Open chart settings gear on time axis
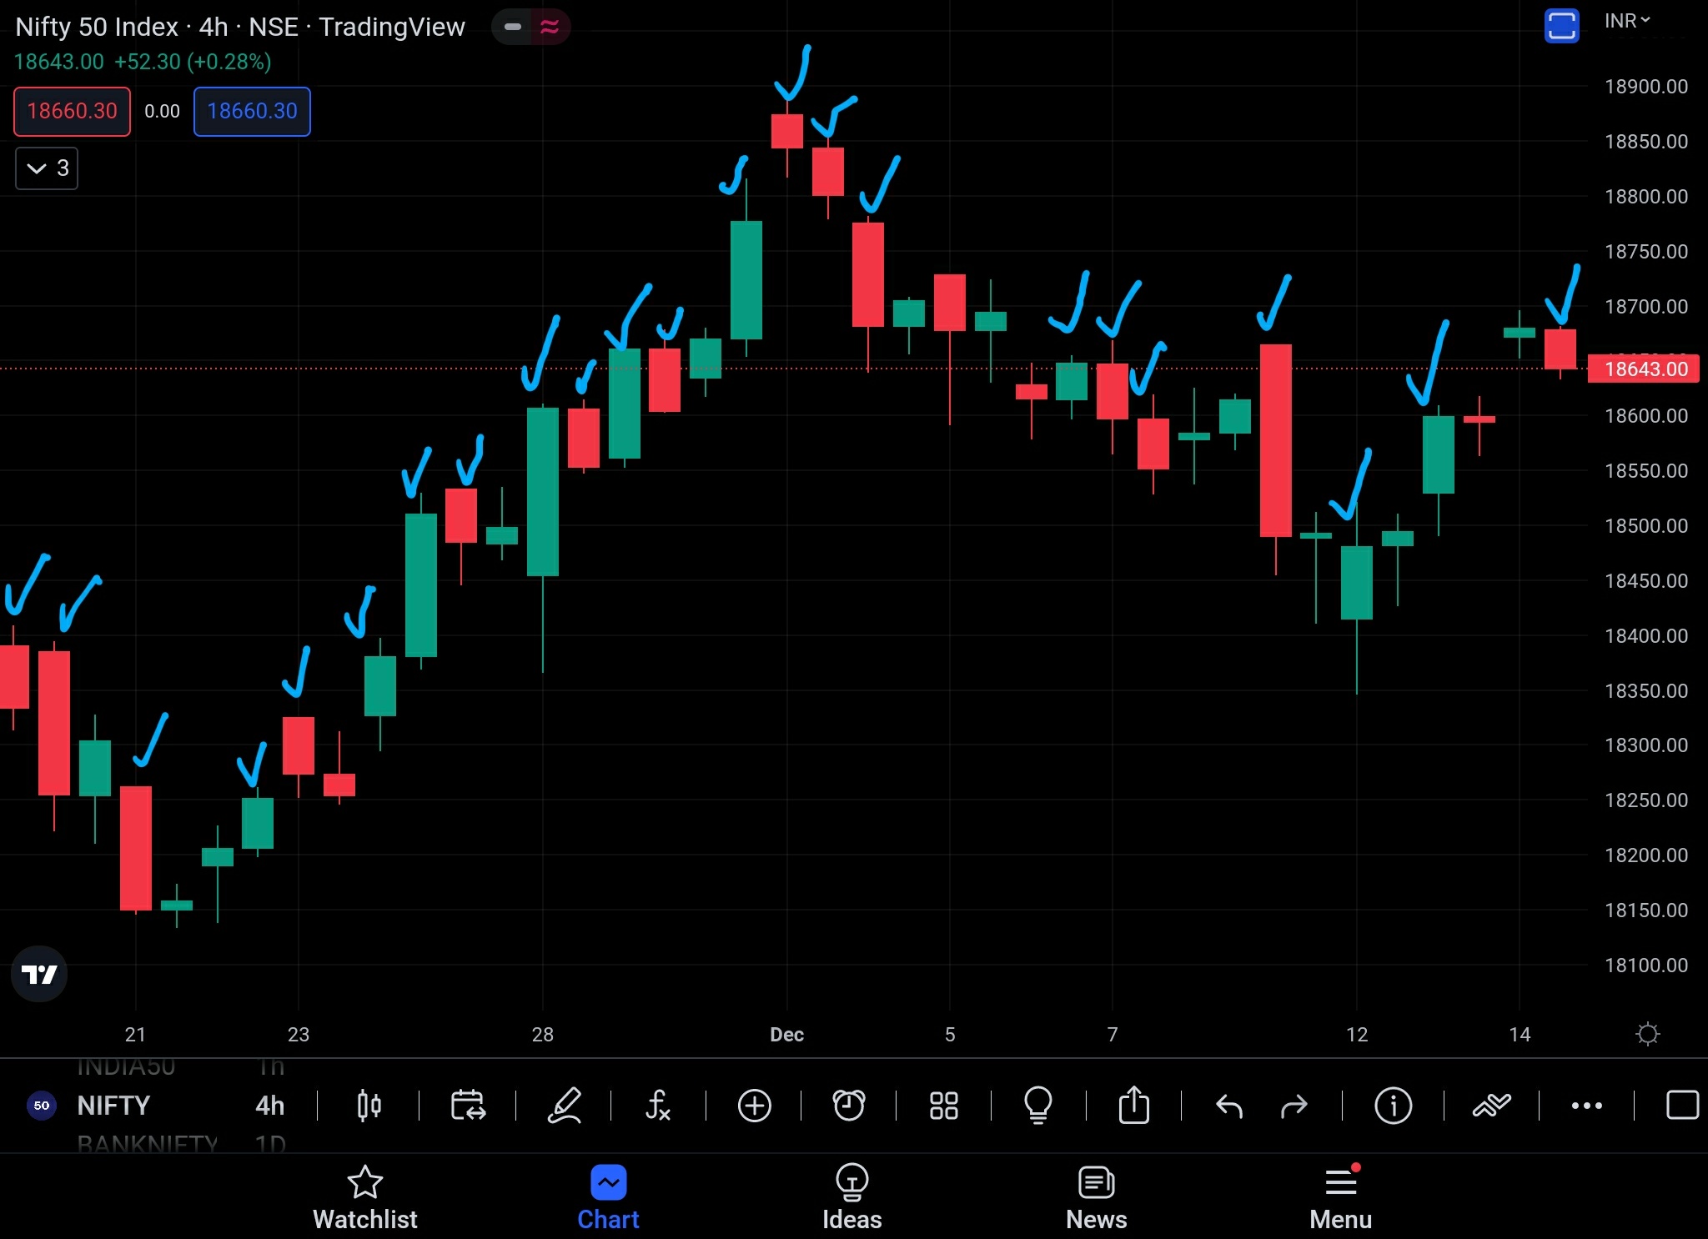 point(1648,1035)
